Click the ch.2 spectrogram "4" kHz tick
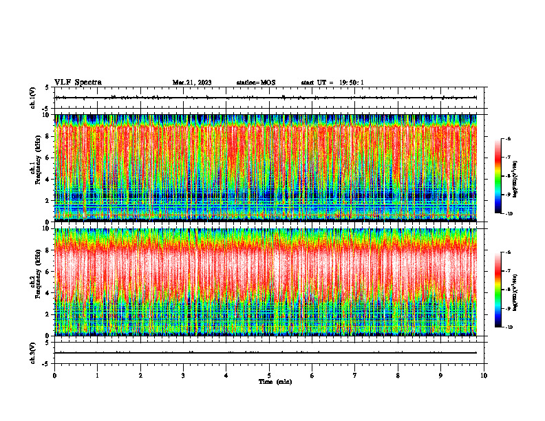Image resolution: width=545 pixels, height=421 pixels. 49,293
